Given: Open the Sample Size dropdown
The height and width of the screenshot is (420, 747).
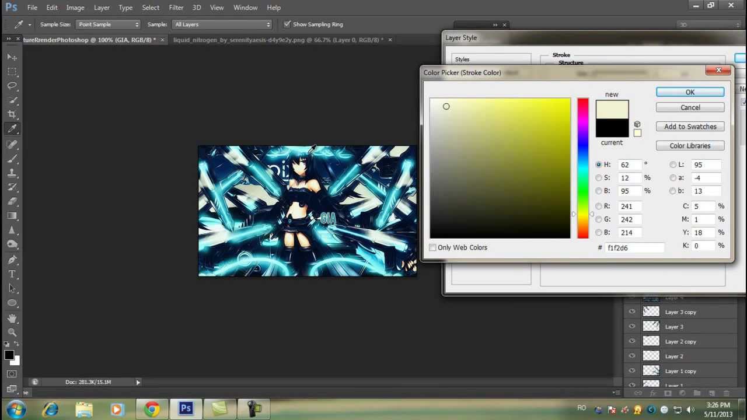Looking at the screenshot, I should [109, 24].
